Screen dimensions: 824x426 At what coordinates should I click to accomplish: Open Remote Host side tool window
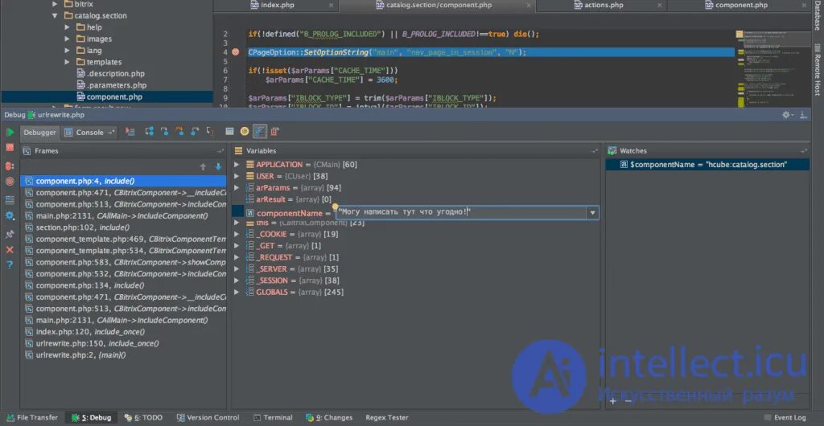tap(818, 69)
